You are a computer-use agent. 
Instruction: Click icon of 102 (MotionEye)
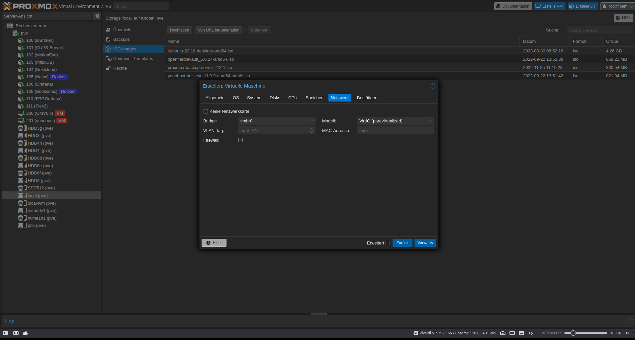click(x=21, y=55)
